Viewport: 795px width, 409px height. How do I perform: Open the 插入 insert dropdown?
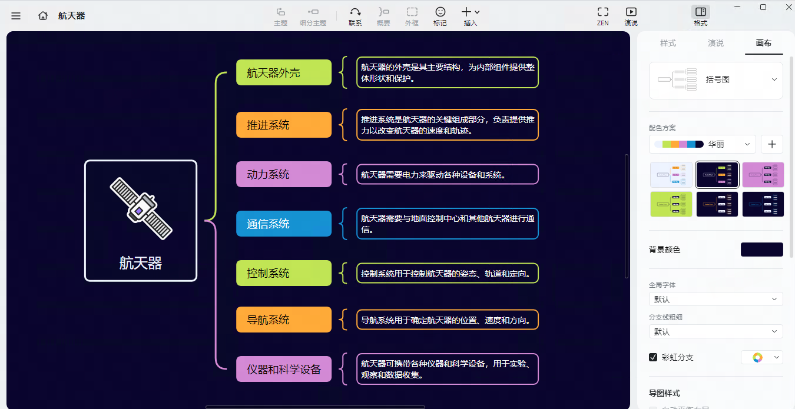pos(471,16)
